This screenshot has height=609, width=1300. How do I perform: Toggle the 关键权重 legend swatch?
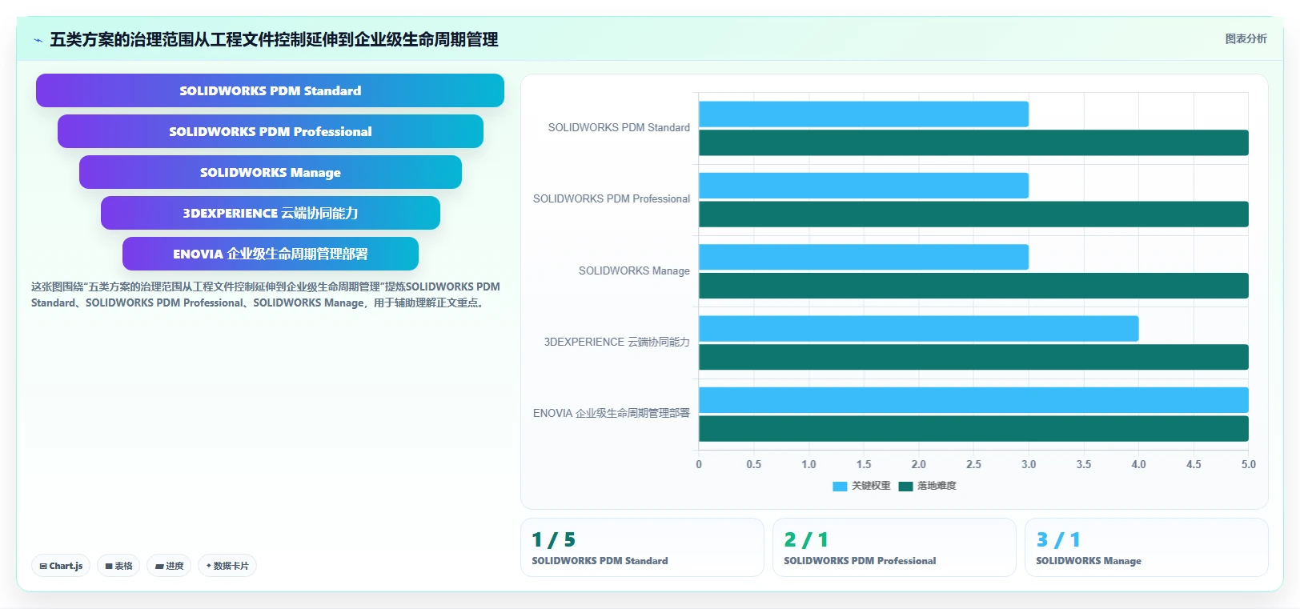coord(840,486)
